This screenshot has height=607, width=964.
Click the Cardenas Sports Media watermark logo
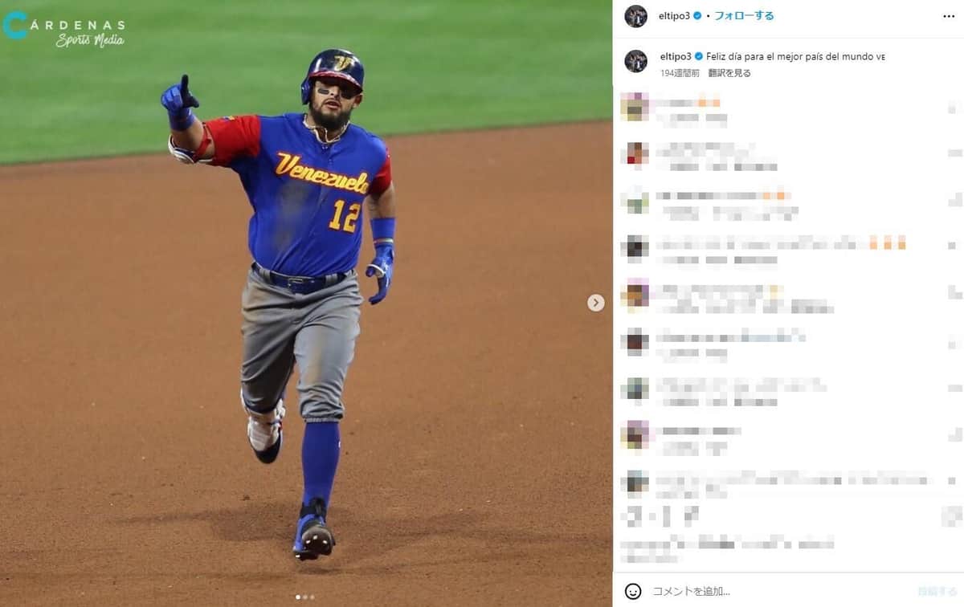[x=64, y=28]
